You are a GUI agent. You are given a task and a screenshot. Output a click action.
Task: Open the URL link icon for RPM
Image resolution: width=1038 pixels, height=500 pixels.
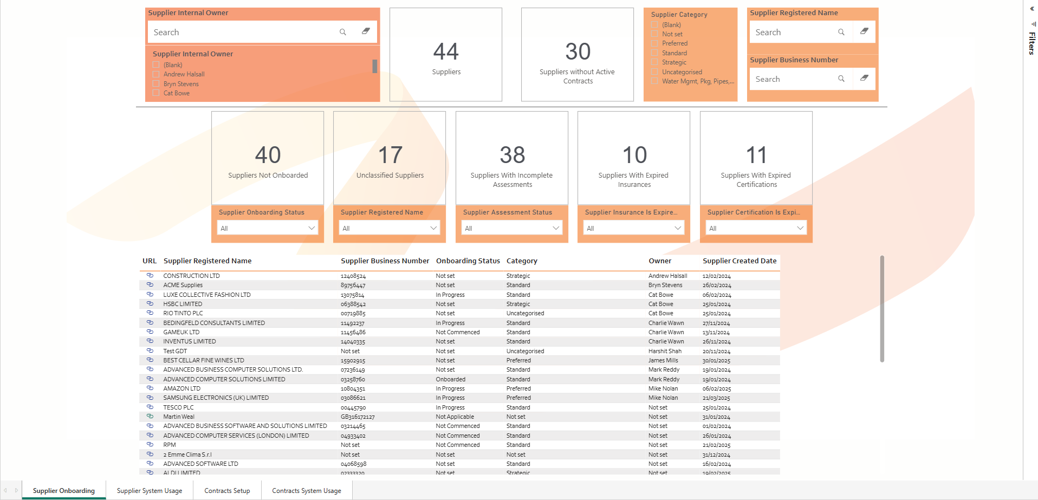150,445
